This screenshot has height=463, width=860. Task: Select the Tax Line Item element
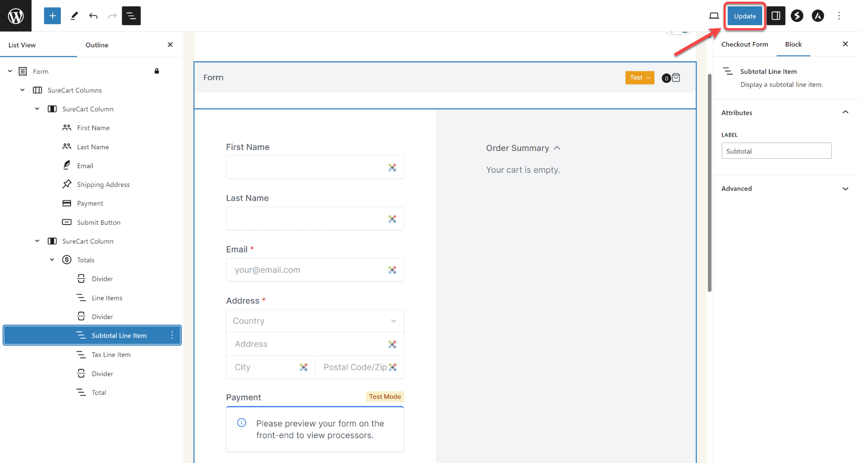pos(111,354)
